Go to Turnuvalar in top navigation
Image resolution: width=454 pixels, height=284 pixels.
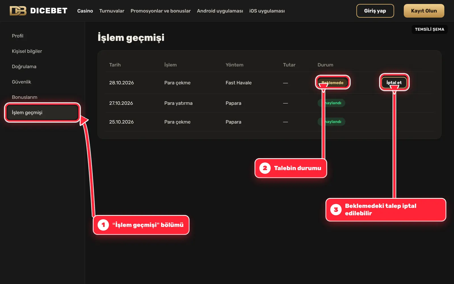[x=112, y=11]
